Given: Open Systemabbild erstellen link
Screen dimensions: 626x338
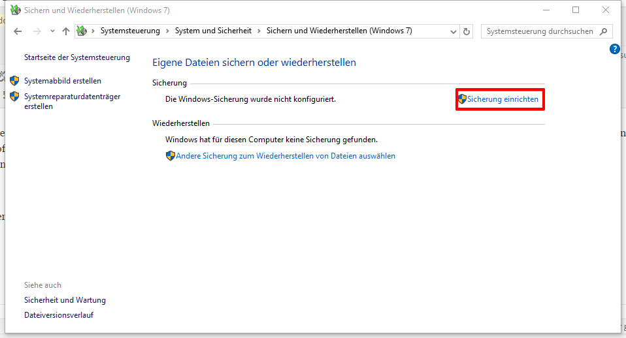Looking at the screenshot, I should point(63,81).
